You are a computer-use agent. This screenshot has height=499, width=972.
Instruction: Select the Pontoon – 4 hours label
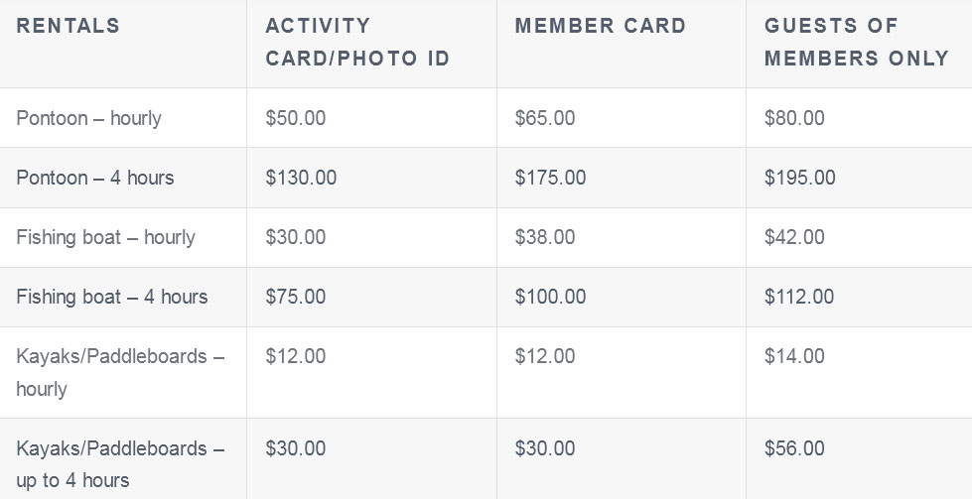tap(95, 178)
